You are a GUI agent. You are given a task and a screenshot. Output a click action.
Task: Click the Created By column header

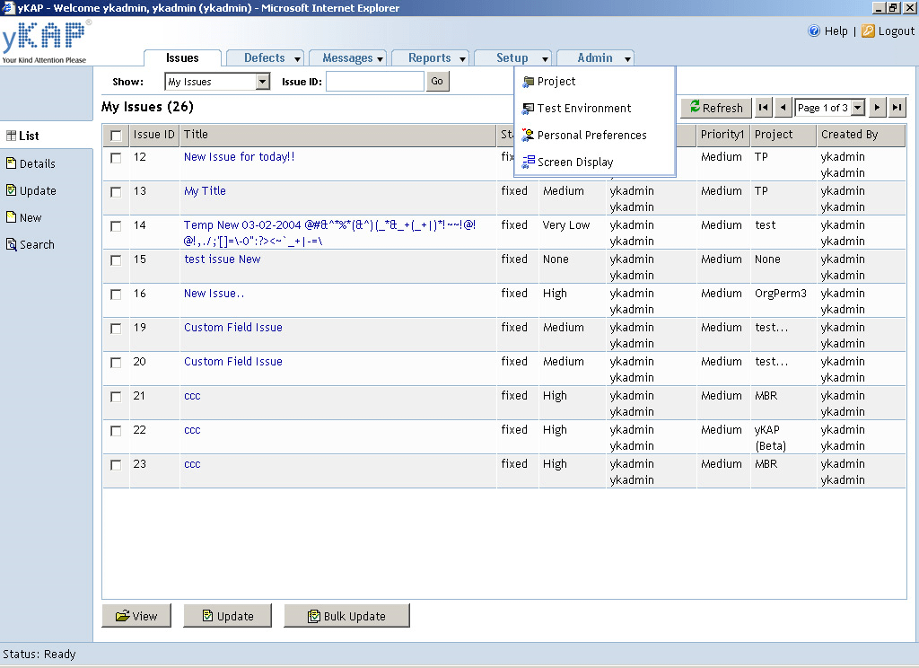(x=861, y=135)
